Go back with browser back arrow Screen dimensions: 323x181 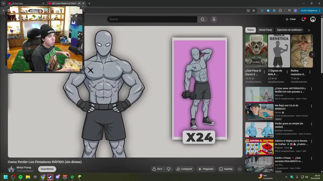[x=4, y=11]
